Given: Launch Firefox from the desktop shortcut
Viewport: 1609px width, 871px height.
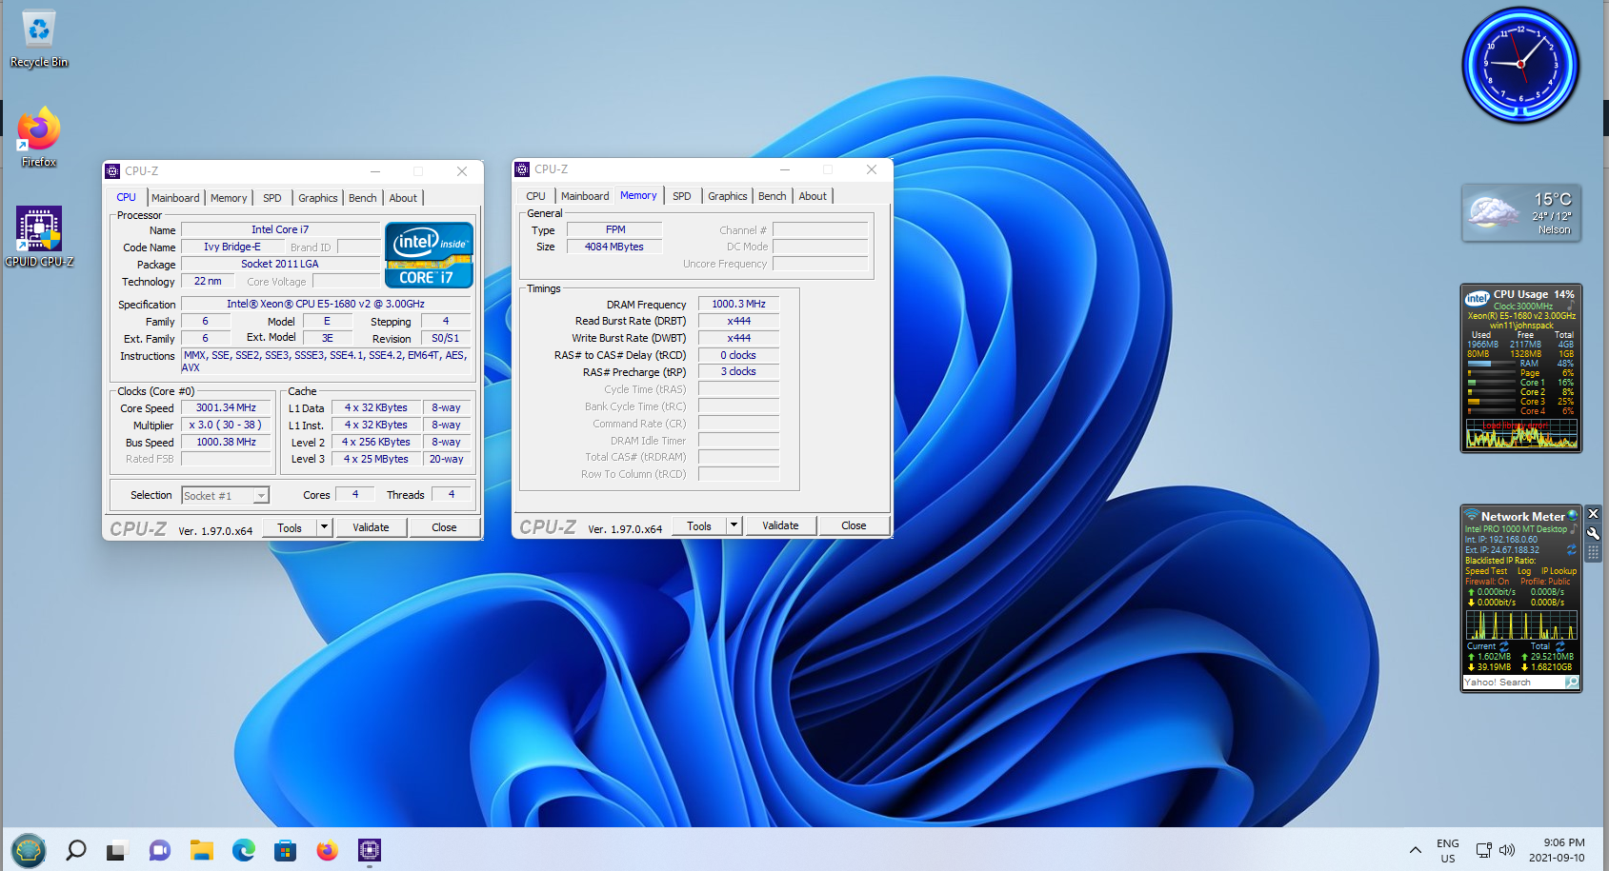Looking at the screenshot, I should [39, 138].
